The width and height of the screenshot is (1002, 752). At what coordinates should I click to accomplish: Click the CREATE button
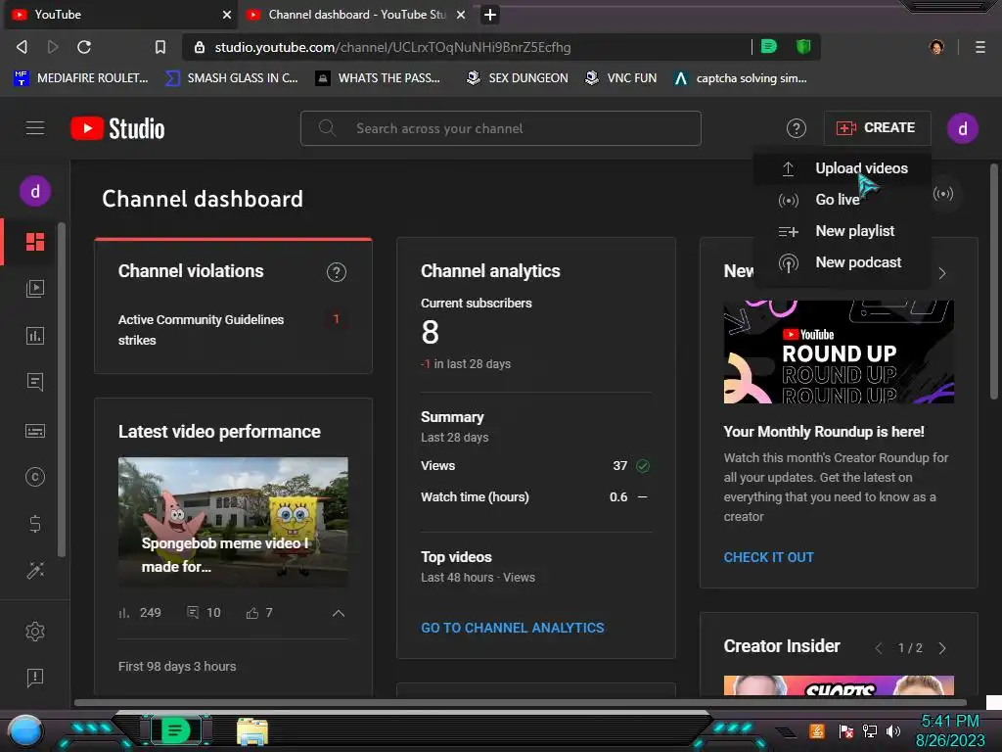(x=876, y=128)
